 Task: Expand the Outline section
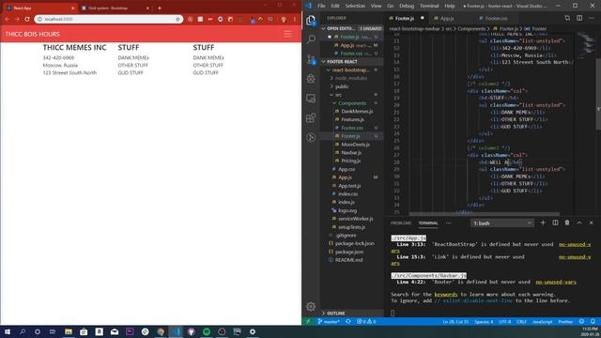[351, 313]
